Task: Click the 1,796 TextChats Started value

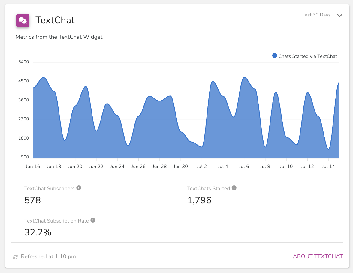Action: click(x=199, y=200)
